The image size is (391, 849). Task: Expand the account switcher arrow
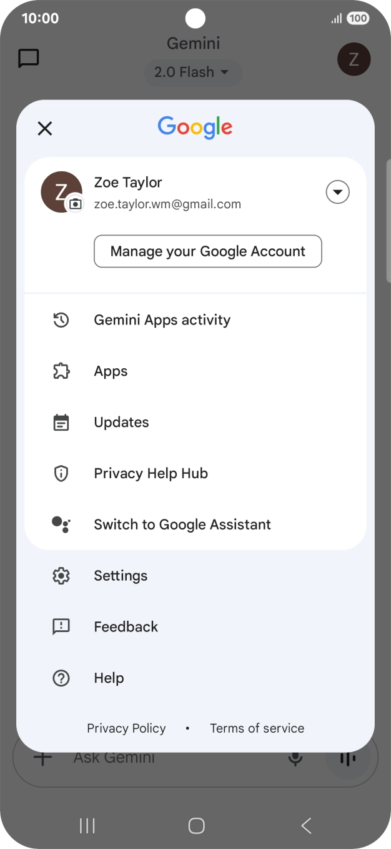click(x=337, y=192)
